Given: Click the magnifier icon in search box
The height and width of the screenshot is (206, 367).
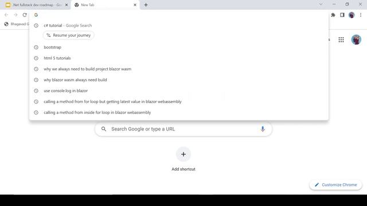Looking at the screenshot, I should click(104, 129).
